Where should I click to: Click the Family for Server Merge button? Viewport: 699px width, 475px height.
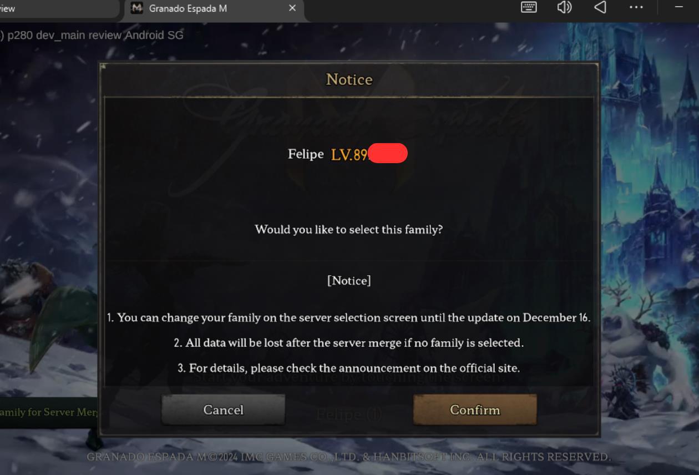49,412
